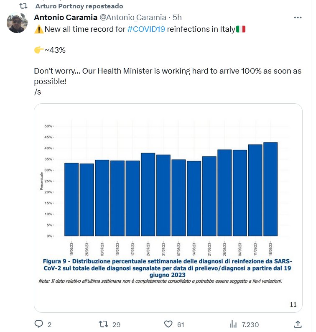This screenshot has height=332, width=316.
Task: Click the 29 reposts count
Action: pyautogui.click(x=117, y=324)
